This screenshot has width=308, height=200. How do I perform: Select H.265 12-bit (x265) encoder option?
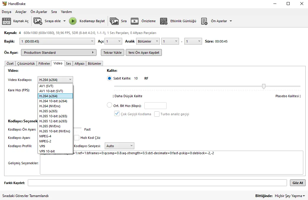tap(55, 121)
